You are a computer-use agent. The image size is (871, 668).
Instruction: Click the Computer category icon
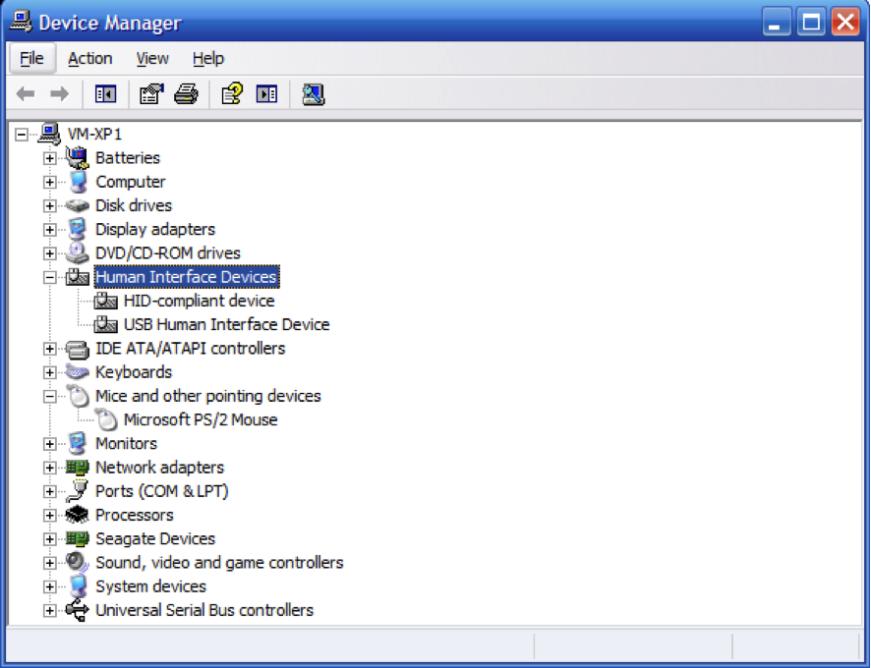pyautogui.click(x=78, y=182)
